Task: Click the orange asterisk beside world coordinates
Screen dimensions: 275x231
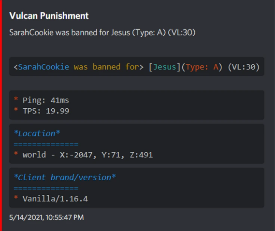Action: click(x=16, y=153)
